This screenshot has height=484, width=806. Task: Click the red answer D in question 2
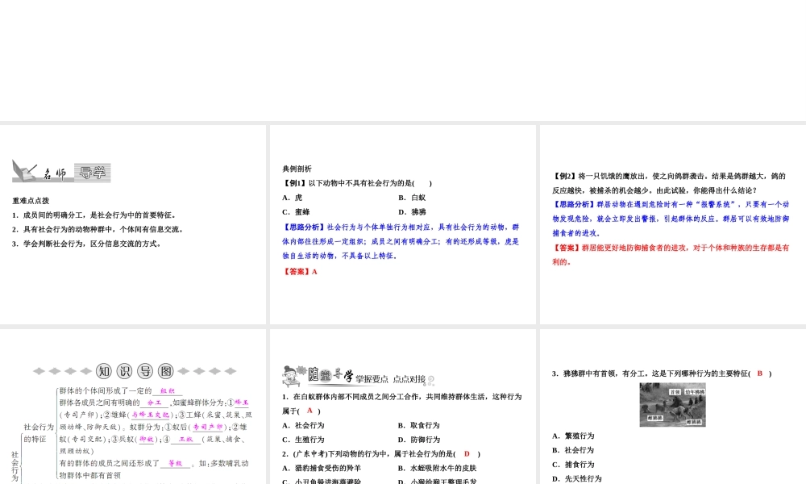tap(467, 454)
